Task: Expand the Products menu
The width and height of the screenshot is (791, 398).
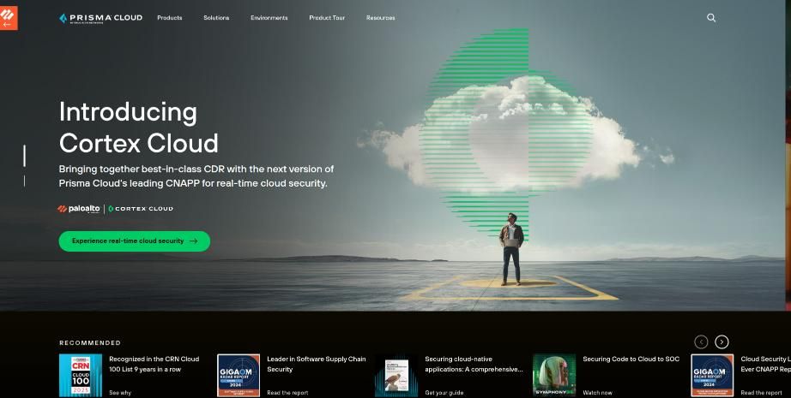Action: (x=170, y=18)
